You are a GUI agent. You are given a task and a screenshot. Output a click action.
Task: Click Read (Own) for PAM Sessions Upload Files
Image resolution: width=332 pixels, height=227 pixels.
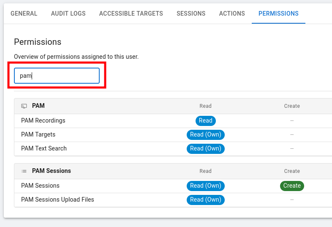206,200
